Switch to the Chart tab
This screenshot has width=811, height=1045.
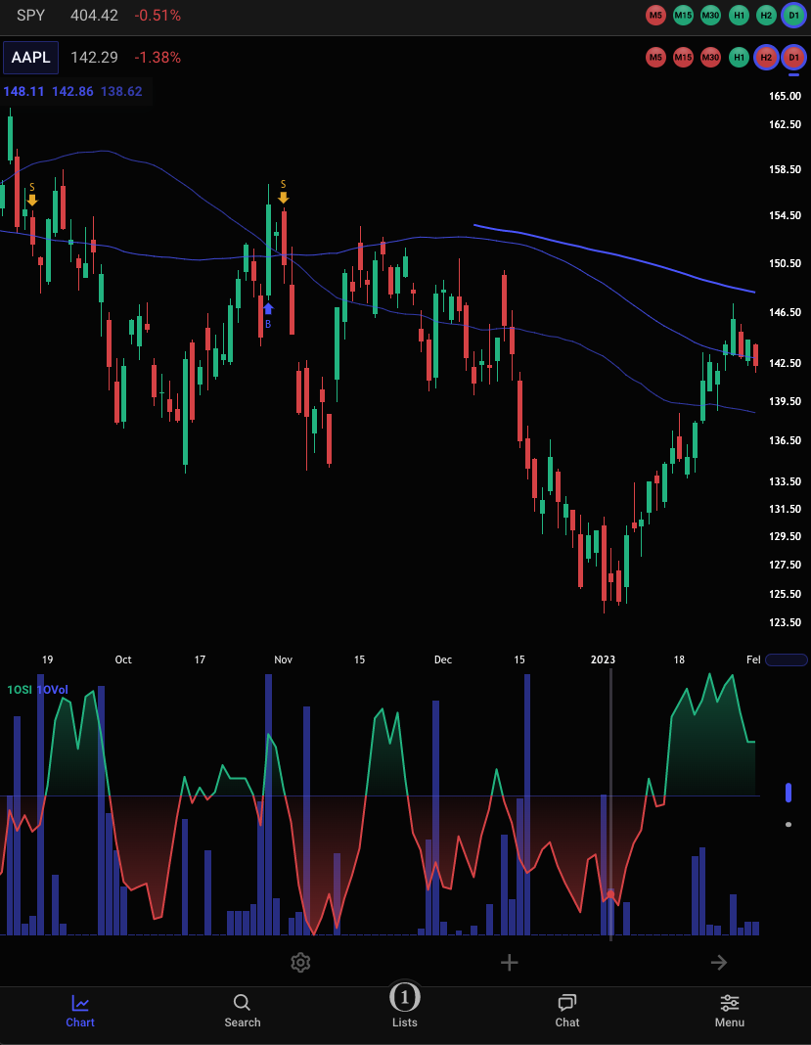(80, 1010)
